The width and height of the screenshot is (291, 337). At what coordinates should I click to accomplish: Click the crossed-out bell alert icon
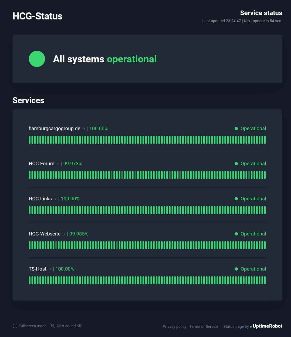click(x=53, y=326)
